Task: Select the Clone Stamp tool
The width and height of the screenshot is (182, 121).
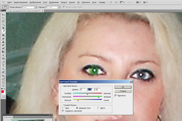Action: pyautogui.click(x=3, y=42)
